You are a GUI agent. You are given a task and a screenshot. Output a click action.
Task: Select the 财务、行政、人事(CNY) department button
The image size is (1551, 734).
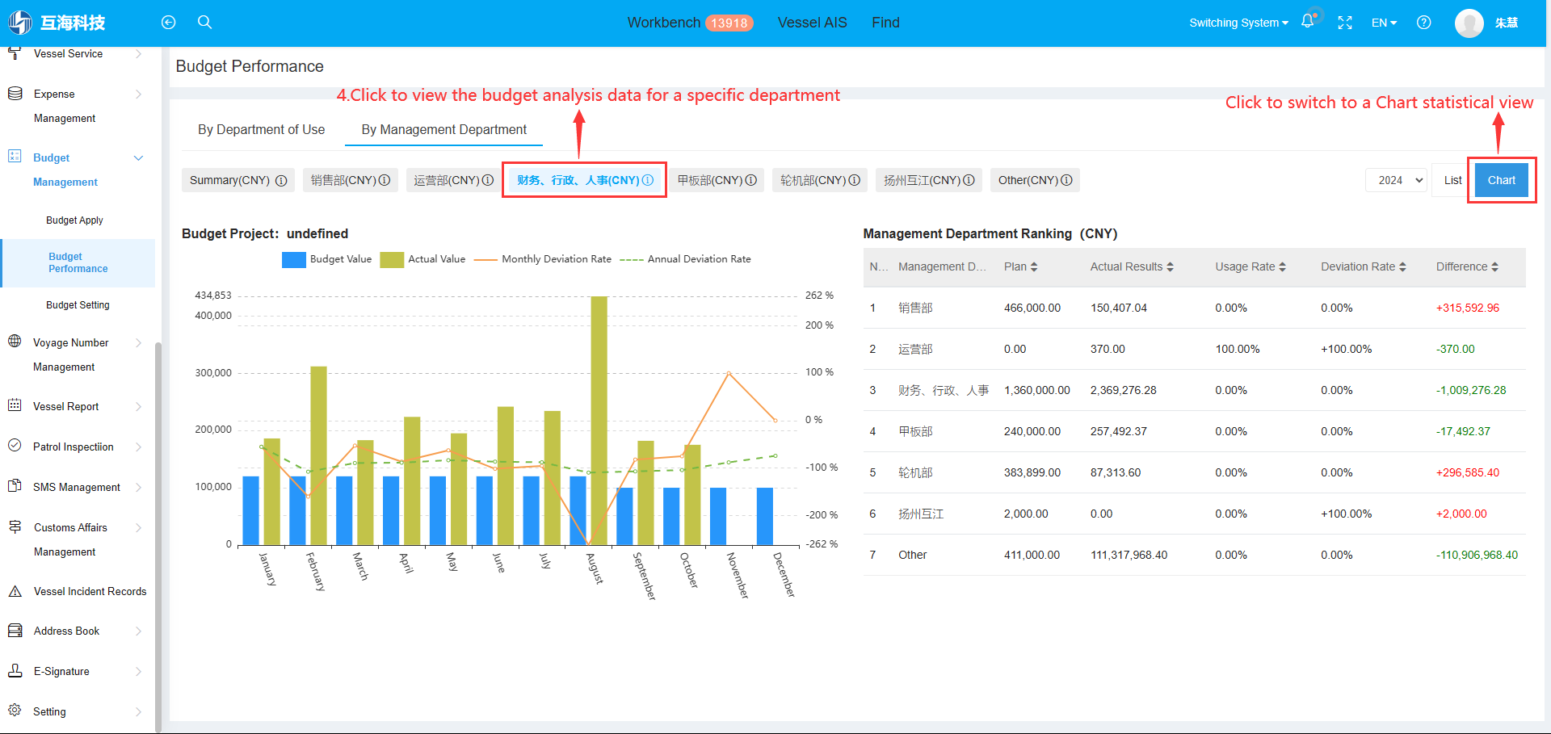pos(585,180)
